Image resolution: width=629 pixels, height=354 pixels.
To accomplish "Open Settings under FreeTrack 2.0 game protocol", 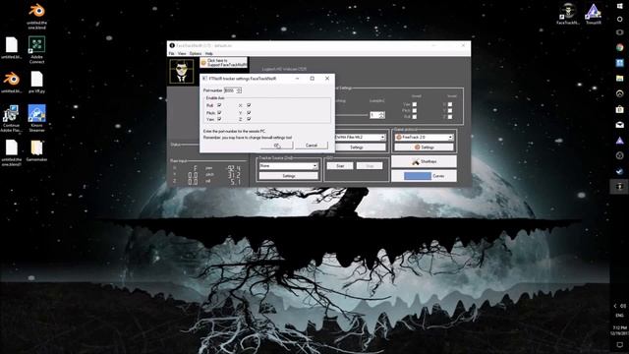I will coord(424,147).
